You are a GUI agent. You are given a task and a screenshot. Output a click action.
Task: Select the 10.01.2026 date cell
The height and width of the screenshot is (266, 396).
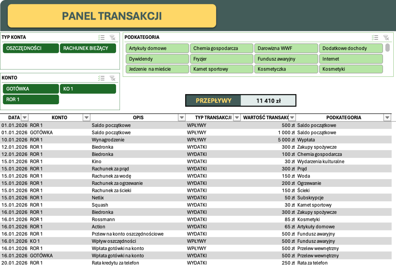click(x=14, y=140)
